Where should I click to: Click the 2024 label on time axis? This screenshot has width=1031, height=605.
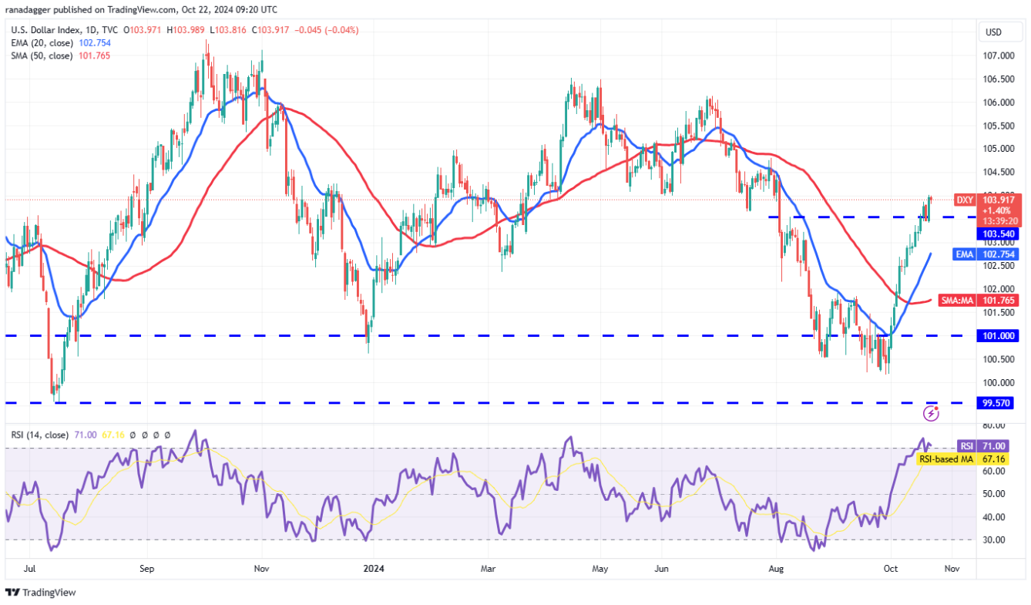[x=374, y=568]
